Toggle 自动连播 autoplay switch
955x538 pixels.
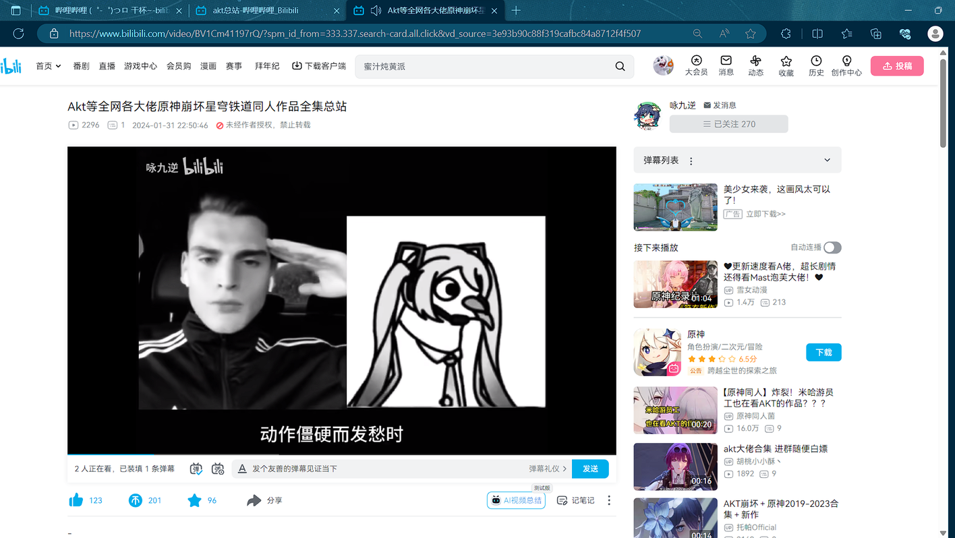832,247
